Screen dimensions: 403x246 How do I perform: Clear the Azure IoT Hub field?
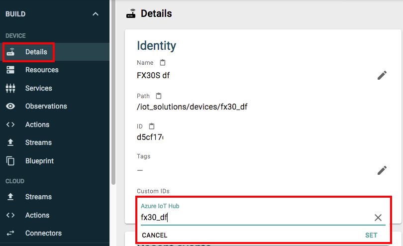378,218
